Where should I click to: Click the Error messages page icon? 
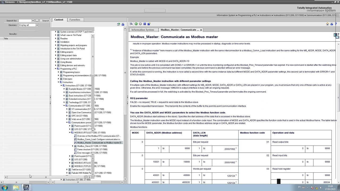pos(75,153)
